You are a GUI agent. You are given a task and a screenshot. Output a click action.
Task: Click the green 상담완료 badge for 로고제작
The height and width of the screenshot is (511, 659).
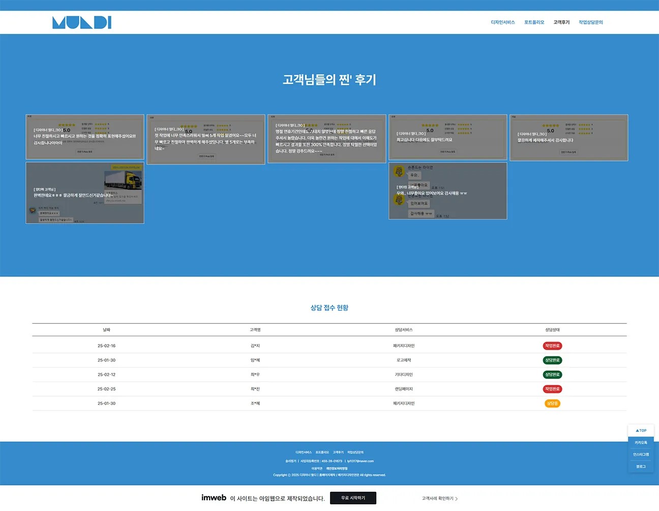coord(552,360)
